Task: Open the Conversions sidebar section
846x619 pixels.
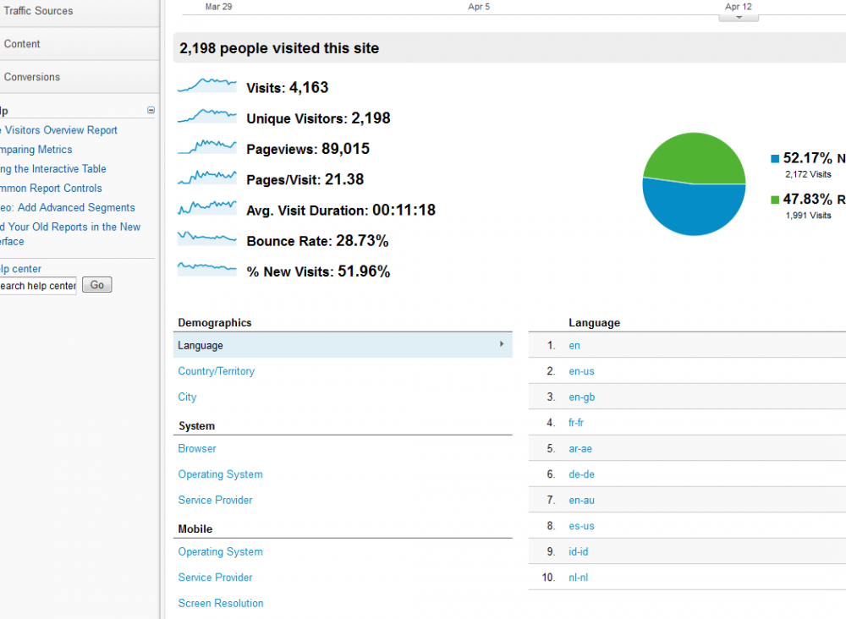Action: click(32, 77)
